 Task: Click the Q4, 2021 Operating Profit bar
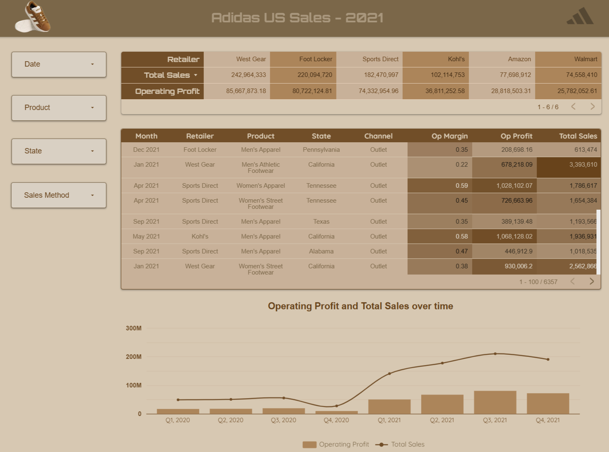click(548, 404)
